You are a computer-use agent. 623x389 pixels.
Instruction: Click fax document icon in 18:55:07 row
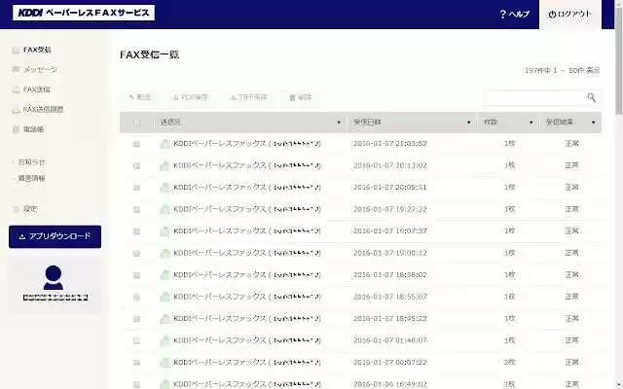pos(165,297)
